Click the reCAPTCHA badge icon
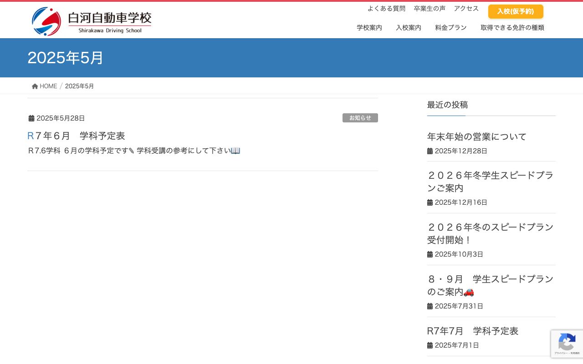The height and width of the screenshot is (364, 583). point(567,341)
